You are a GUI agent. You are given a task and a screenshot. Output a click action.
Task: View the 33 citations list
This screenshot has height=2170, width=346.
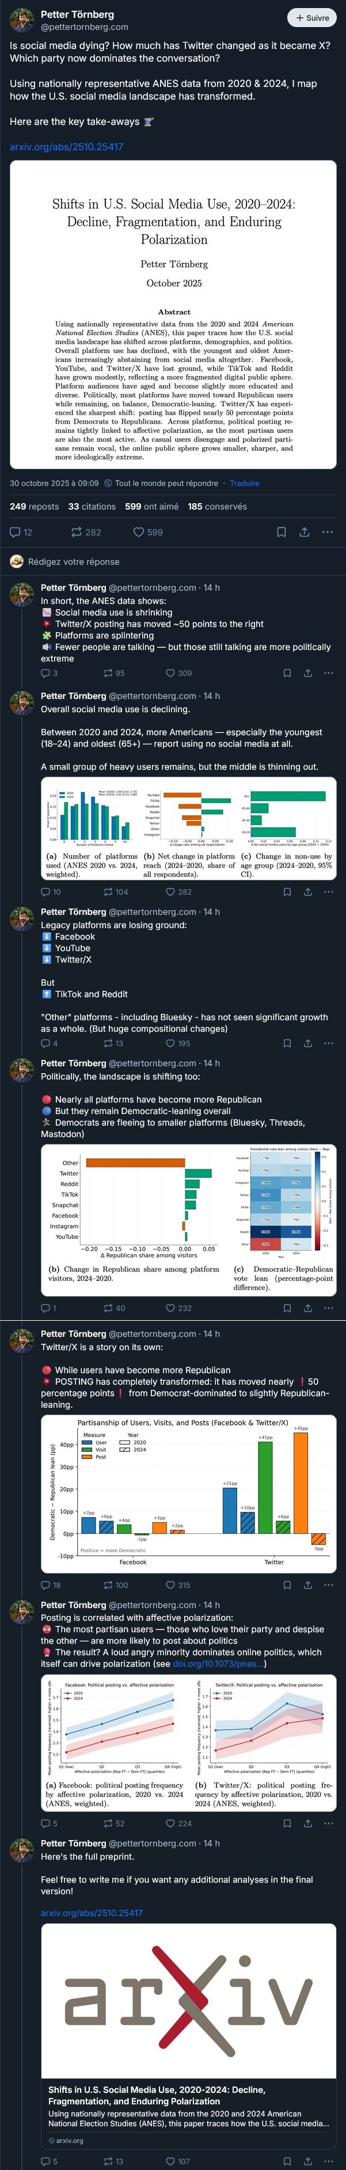[92, 506]
